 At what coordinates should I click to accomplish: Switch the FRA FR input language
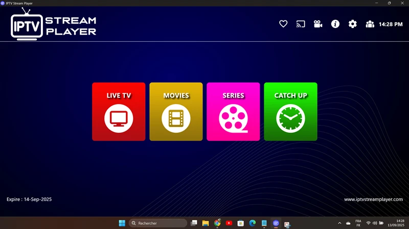[358, 223]
